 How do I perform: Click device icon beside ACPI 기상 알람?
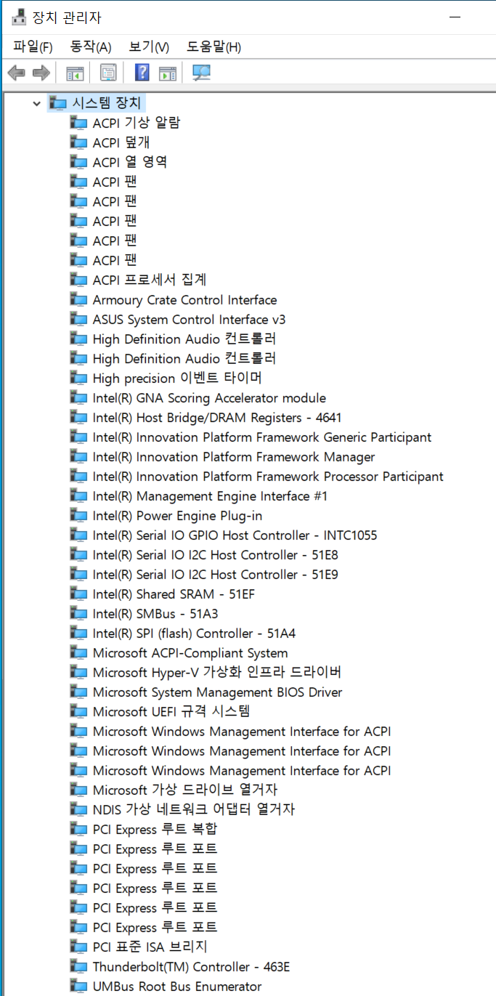coord(78,123)
